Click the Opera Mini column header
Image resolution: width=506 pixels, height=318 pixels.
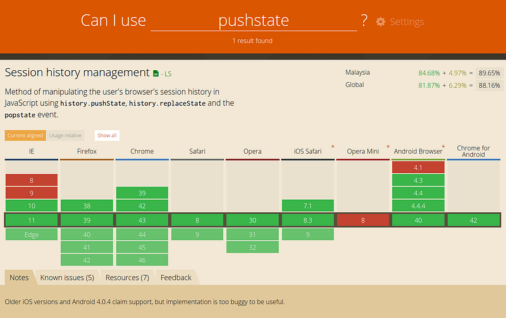[362, 151]
